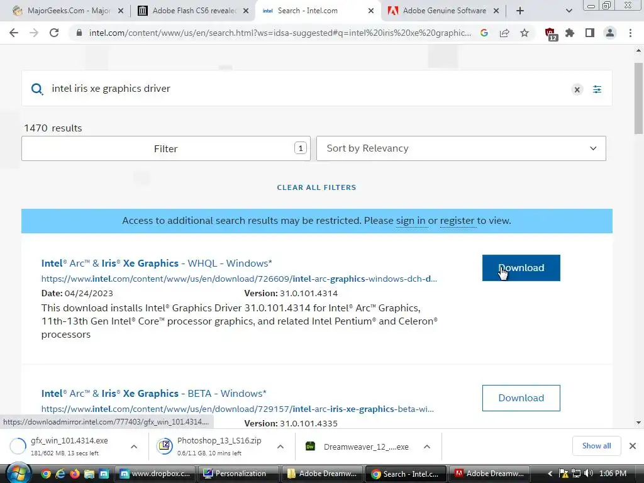The width and height of the screenshot is (644, 483).
Task: Open the 1:06 PM taskbar clock
Action: [x=613, y=474]
